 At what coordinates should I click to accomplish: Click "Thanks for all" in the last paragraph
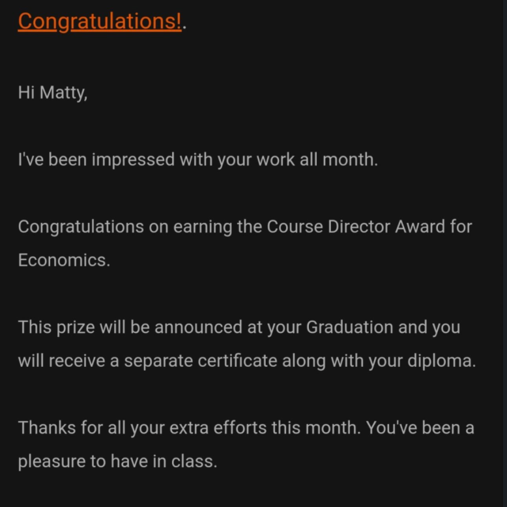coord(72,427)
